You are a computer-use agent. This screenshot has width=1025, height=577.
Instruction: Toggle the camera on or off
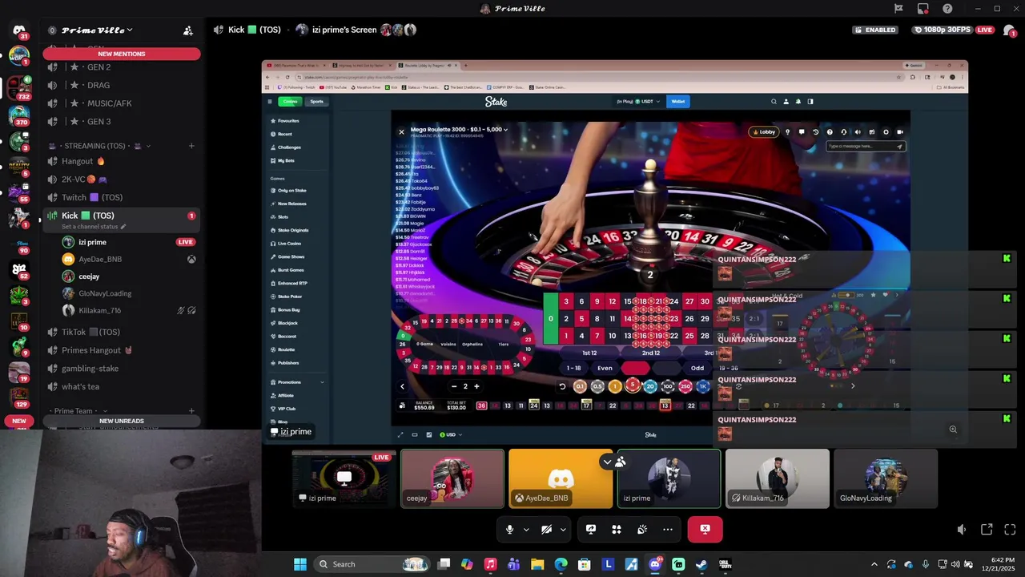(x=546, y=529)
